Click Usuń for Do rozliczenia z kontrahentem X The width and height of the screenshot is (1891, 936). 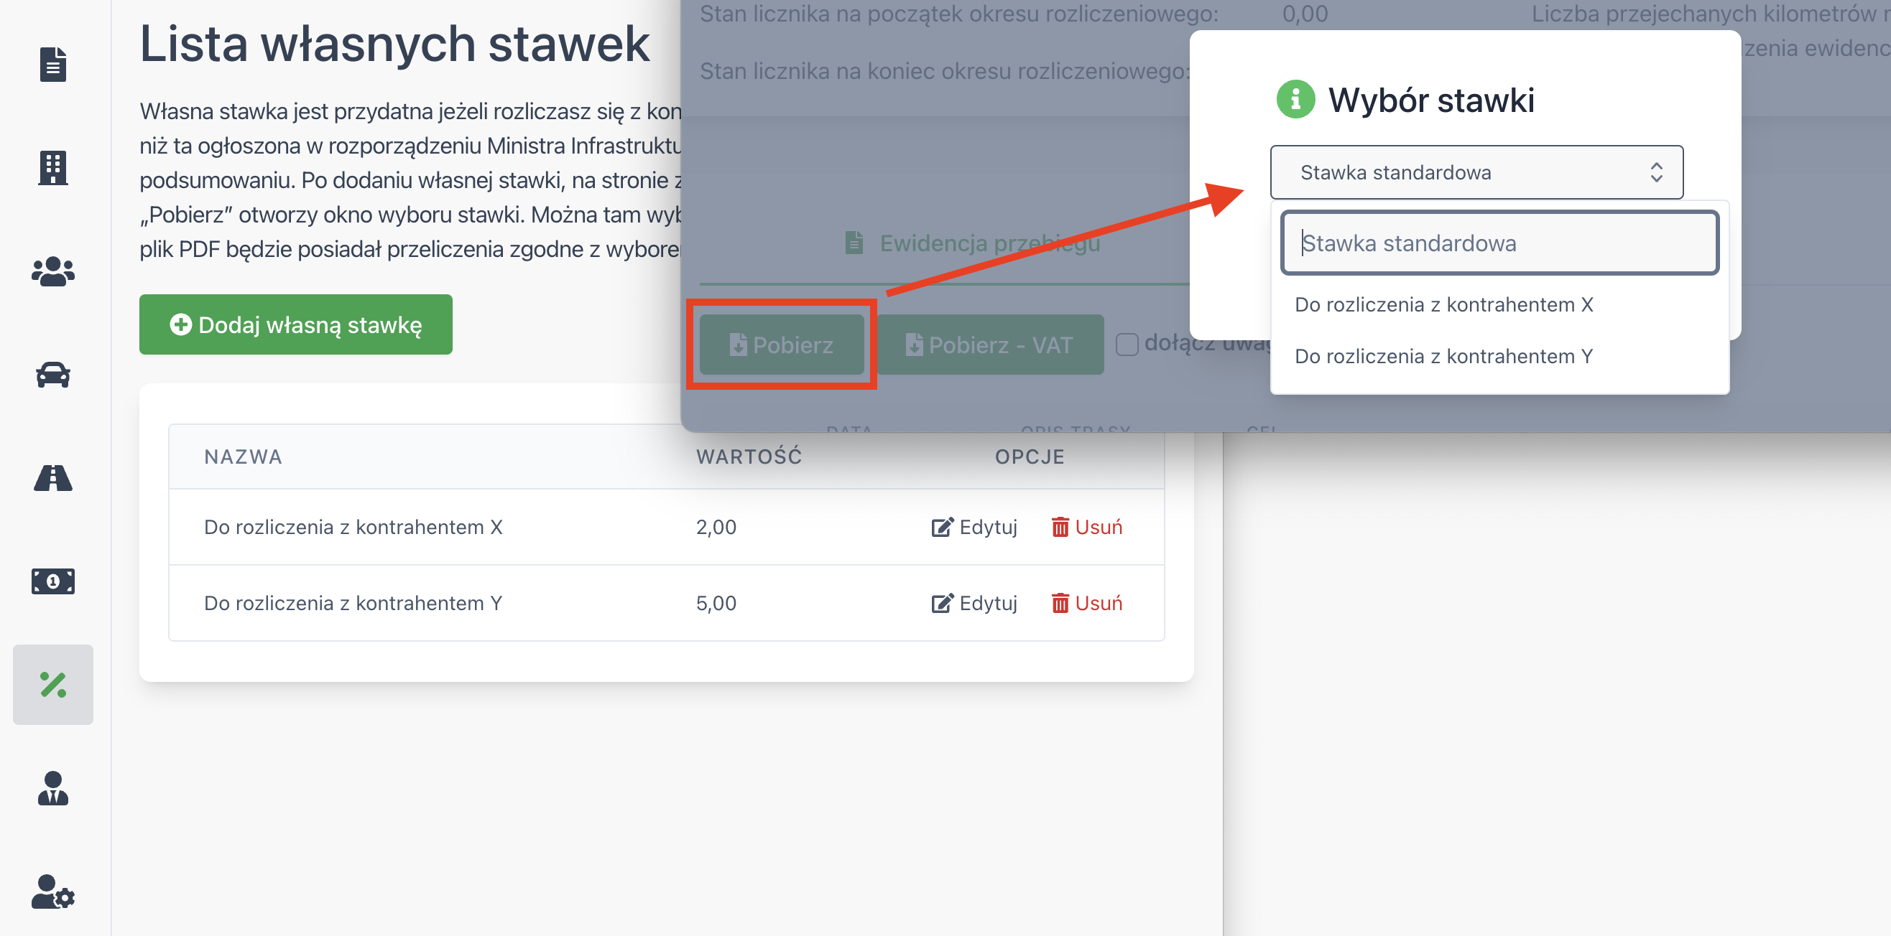(1086, 527)
